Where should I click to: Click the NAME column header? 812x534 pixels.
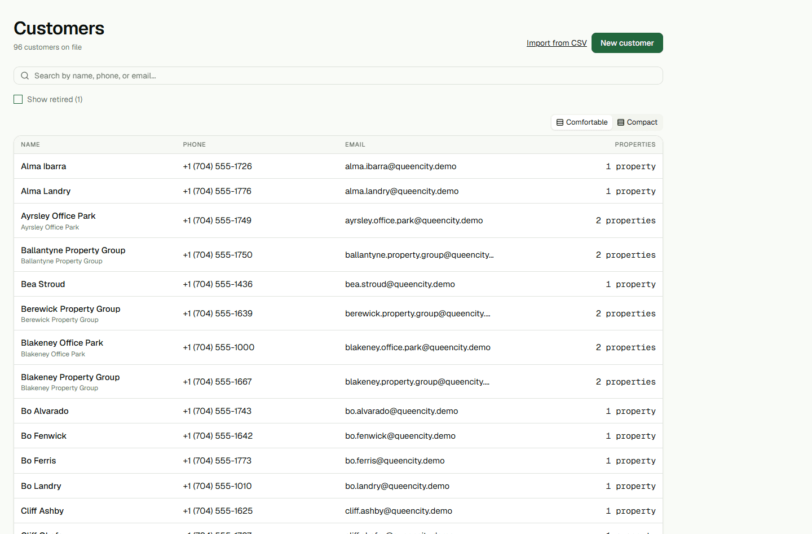tap(30, 144)
